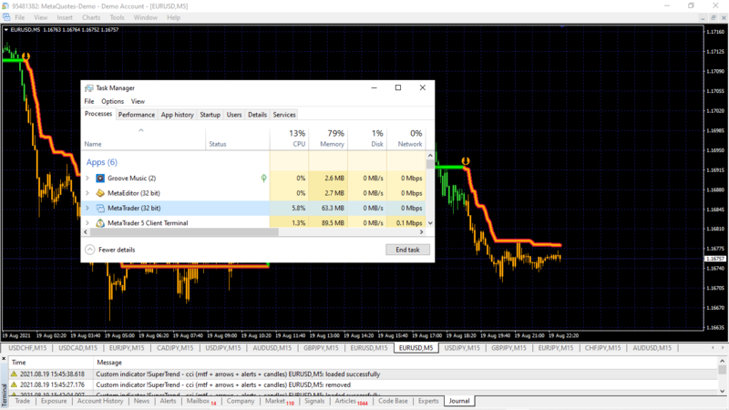Click the EURUSD,M5 chart header dropdown arrow
This screenshot has height=410, width=729.
coord(6,29)
